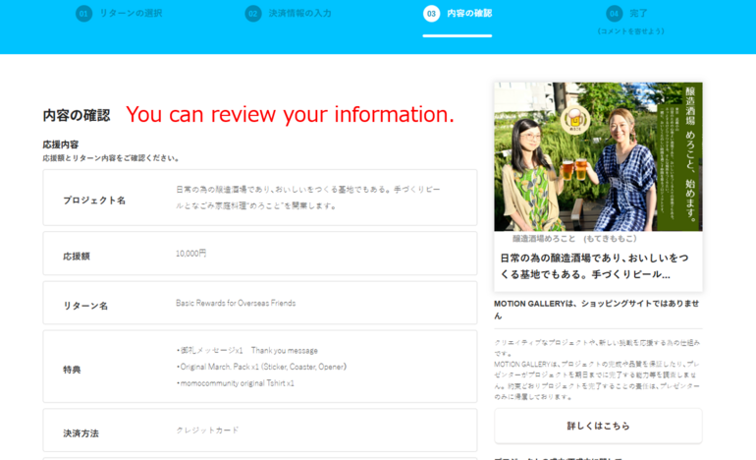Click the 03 step number circle

pyautogui.click(x=432, y=14)
